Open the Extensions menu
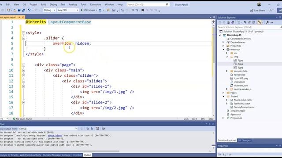Image resolution: width=282 pixels, height=158 pixels. point(96,4)
